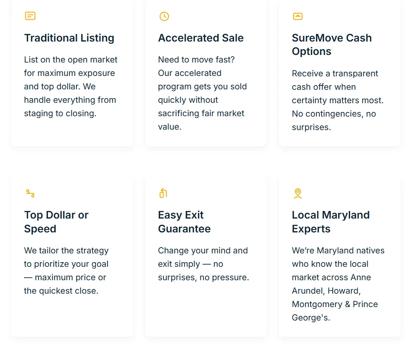Select the Traditional Listing heading
Image resolution: width=416 pixels, height=344 pixels.
click(69, 38)
